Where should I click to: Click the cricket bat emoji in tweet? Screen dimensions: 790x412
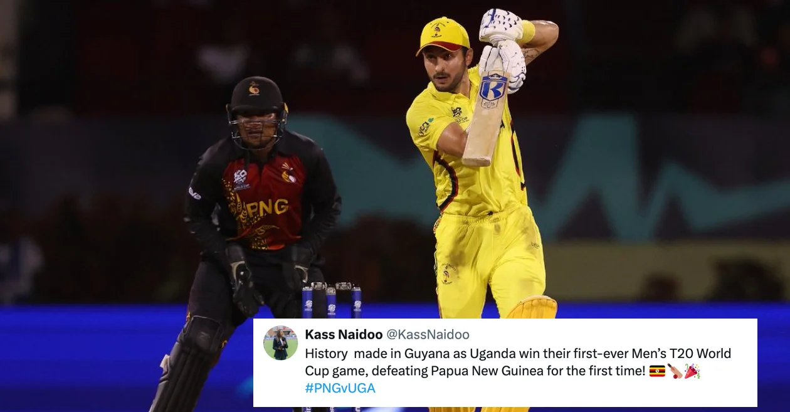click(675, 371)
